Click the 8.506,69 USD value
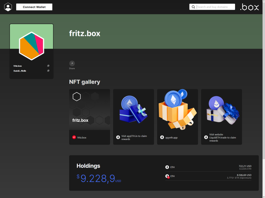Image resolution: width=265 pixels, height=198 pixels. (x=244, y=175)
